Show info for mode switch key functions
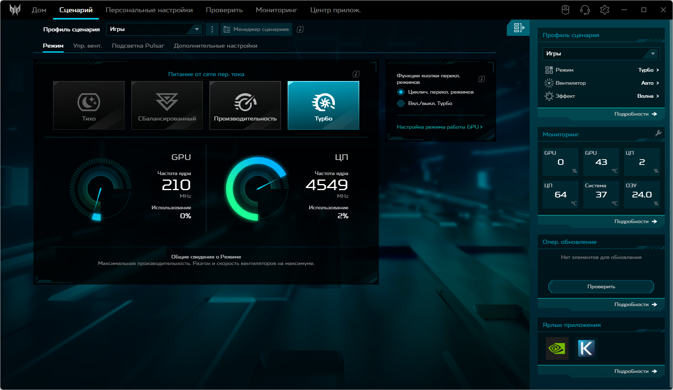This screenshot has height=390, width=673. coord(482,79)
